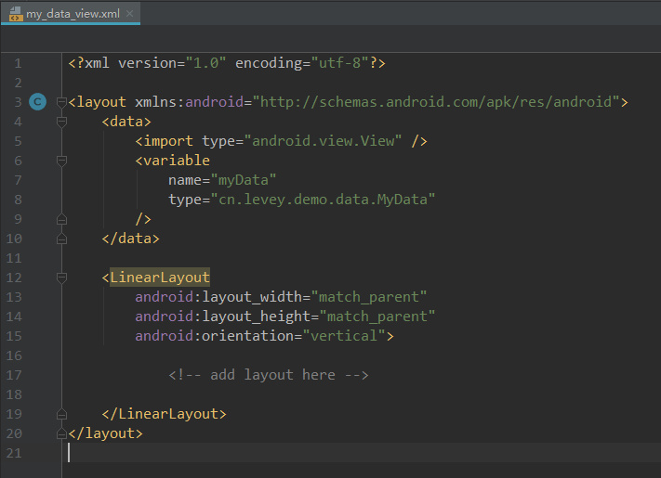Image resolution: width=661 pixels, height=478 pixels.
Task: Click the "add layout here" comment
Action: point(268,375)
